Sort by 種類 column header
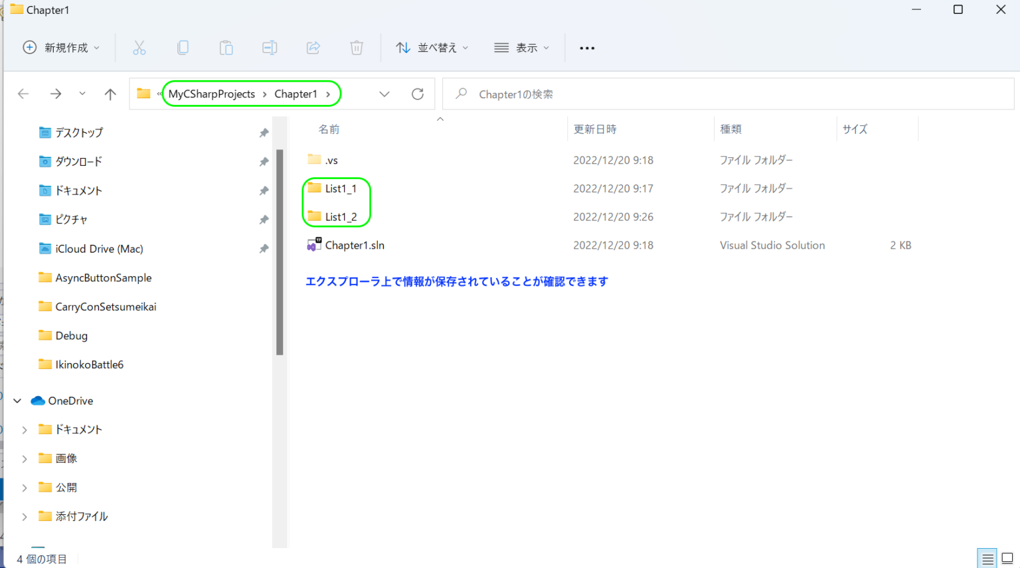Viewport: 1020px width, 568px height. click(x=730, y=129)
